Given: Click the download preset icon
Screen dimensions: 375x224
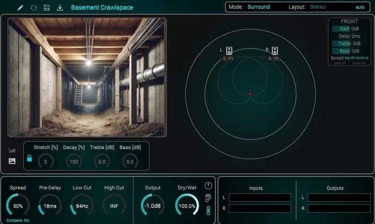Looking at the screenshot, I should [60, 7].
